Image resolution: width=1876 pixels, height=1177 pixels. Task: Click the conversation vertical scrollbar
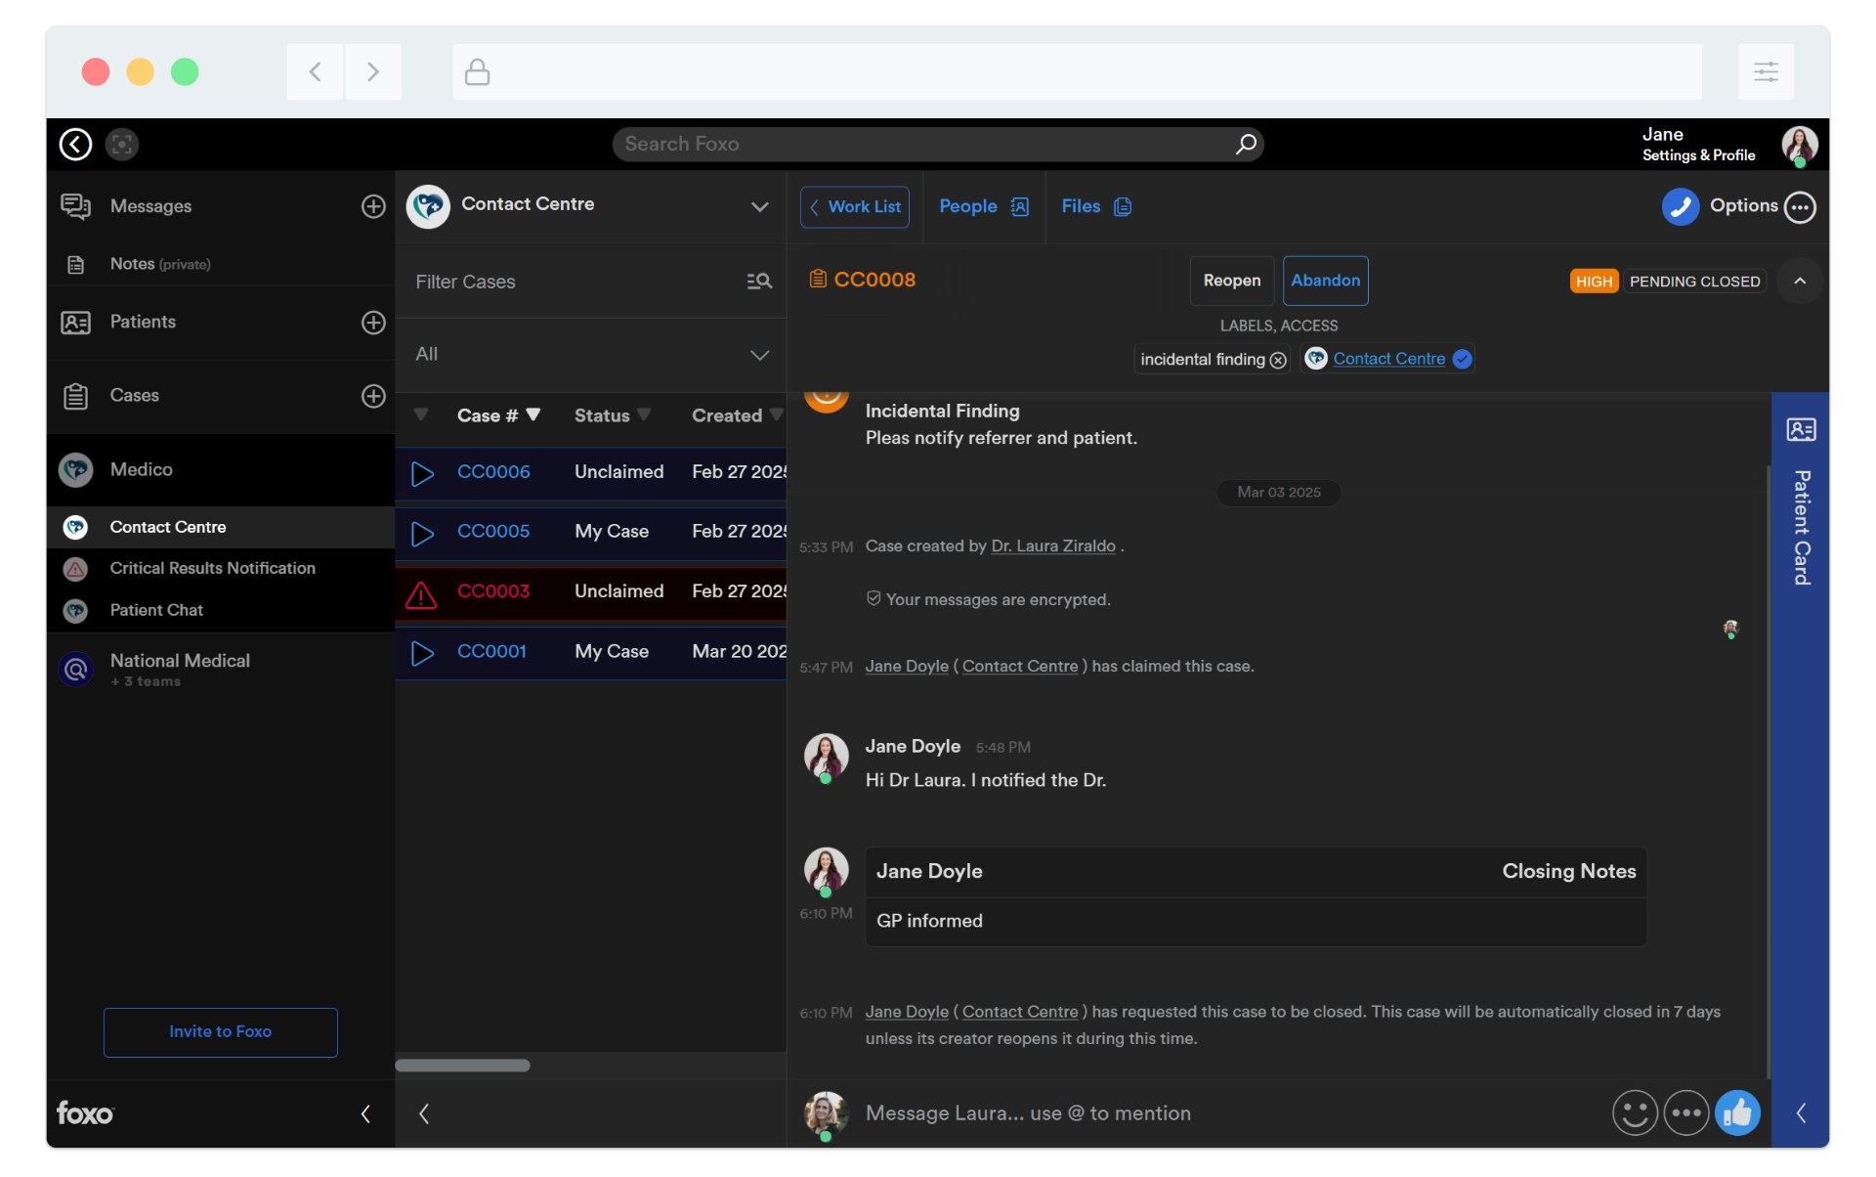pyautogui.click(x=1768, y=772)
